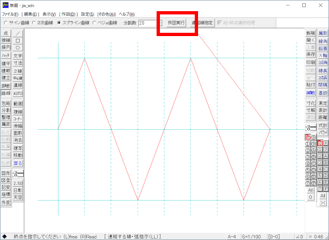Click the S=1/100 scale in status bar

pos(251,237)
